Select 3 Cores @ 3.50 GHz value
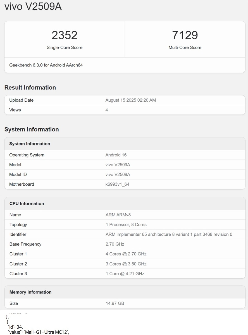Viewport: 248px width, 335px height. (126, 264)
